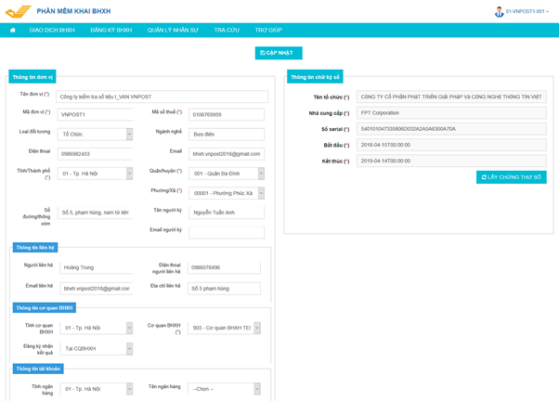Go to the Tra cứu menu
The width and height of the screenshot is (559, 401).
(227, 30)
